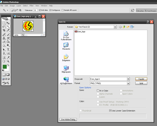This screenshot has width=157, height=126.
Task: Select the History Brush tool
Action: [8, 38]
